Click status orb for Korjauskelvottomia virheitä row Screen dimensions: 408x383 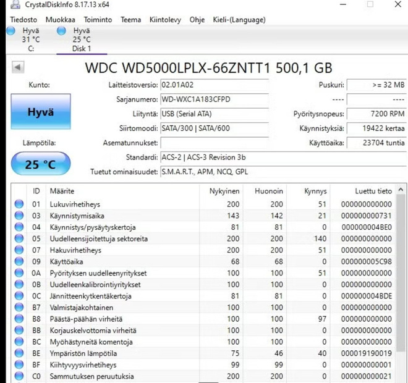click(19, 330)
